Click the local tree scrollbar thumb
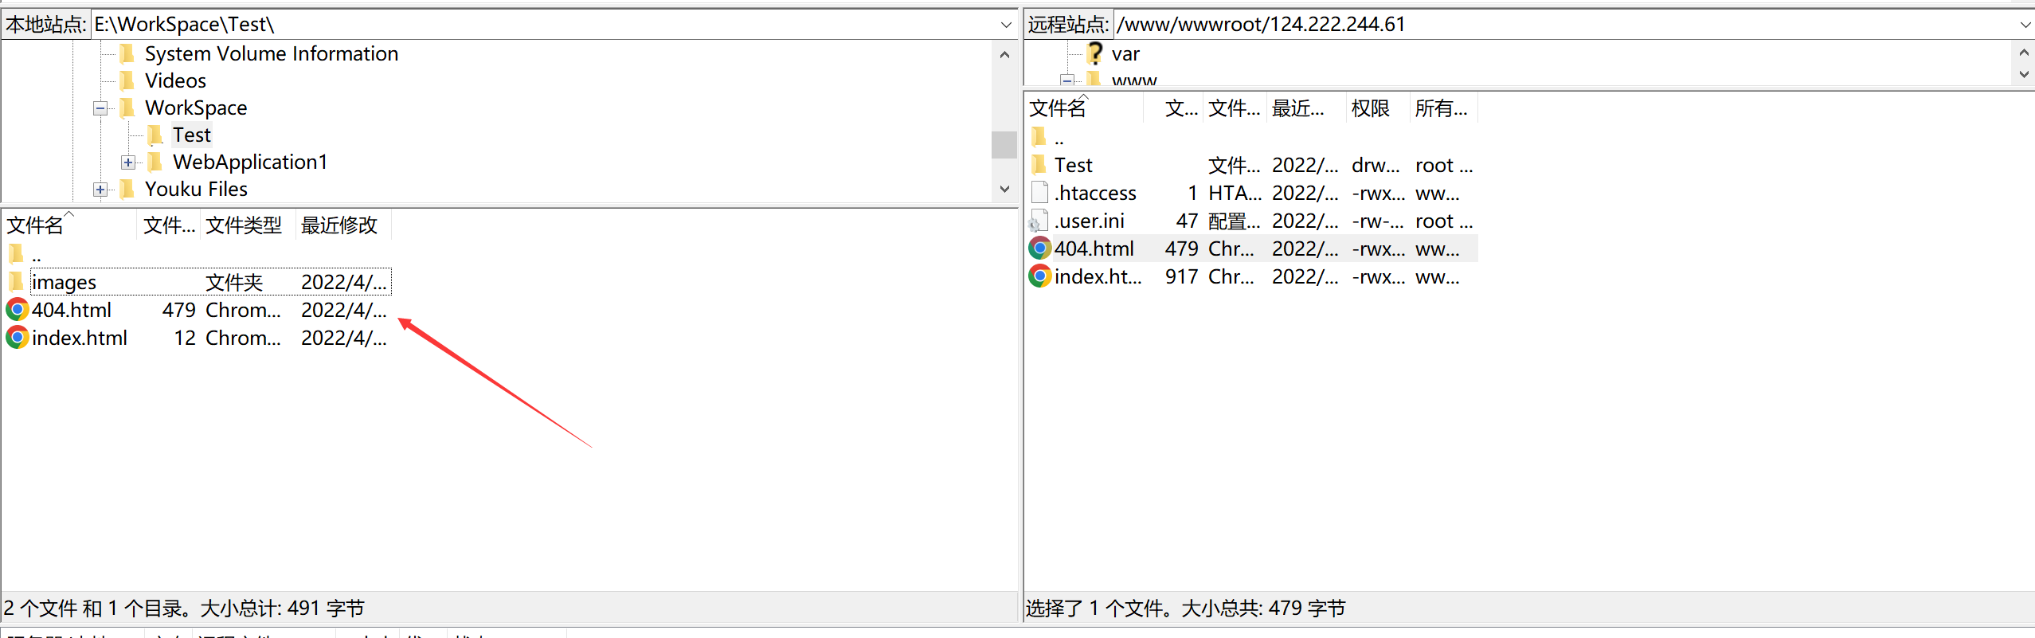The width and height of the screenshot is (2035, 638). [x=1004, y=145]
